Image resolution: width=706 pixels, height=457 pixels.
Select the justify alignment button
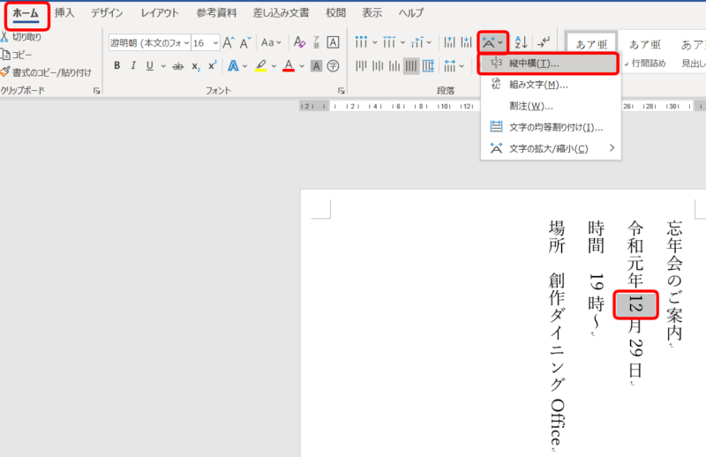(411, 66)
